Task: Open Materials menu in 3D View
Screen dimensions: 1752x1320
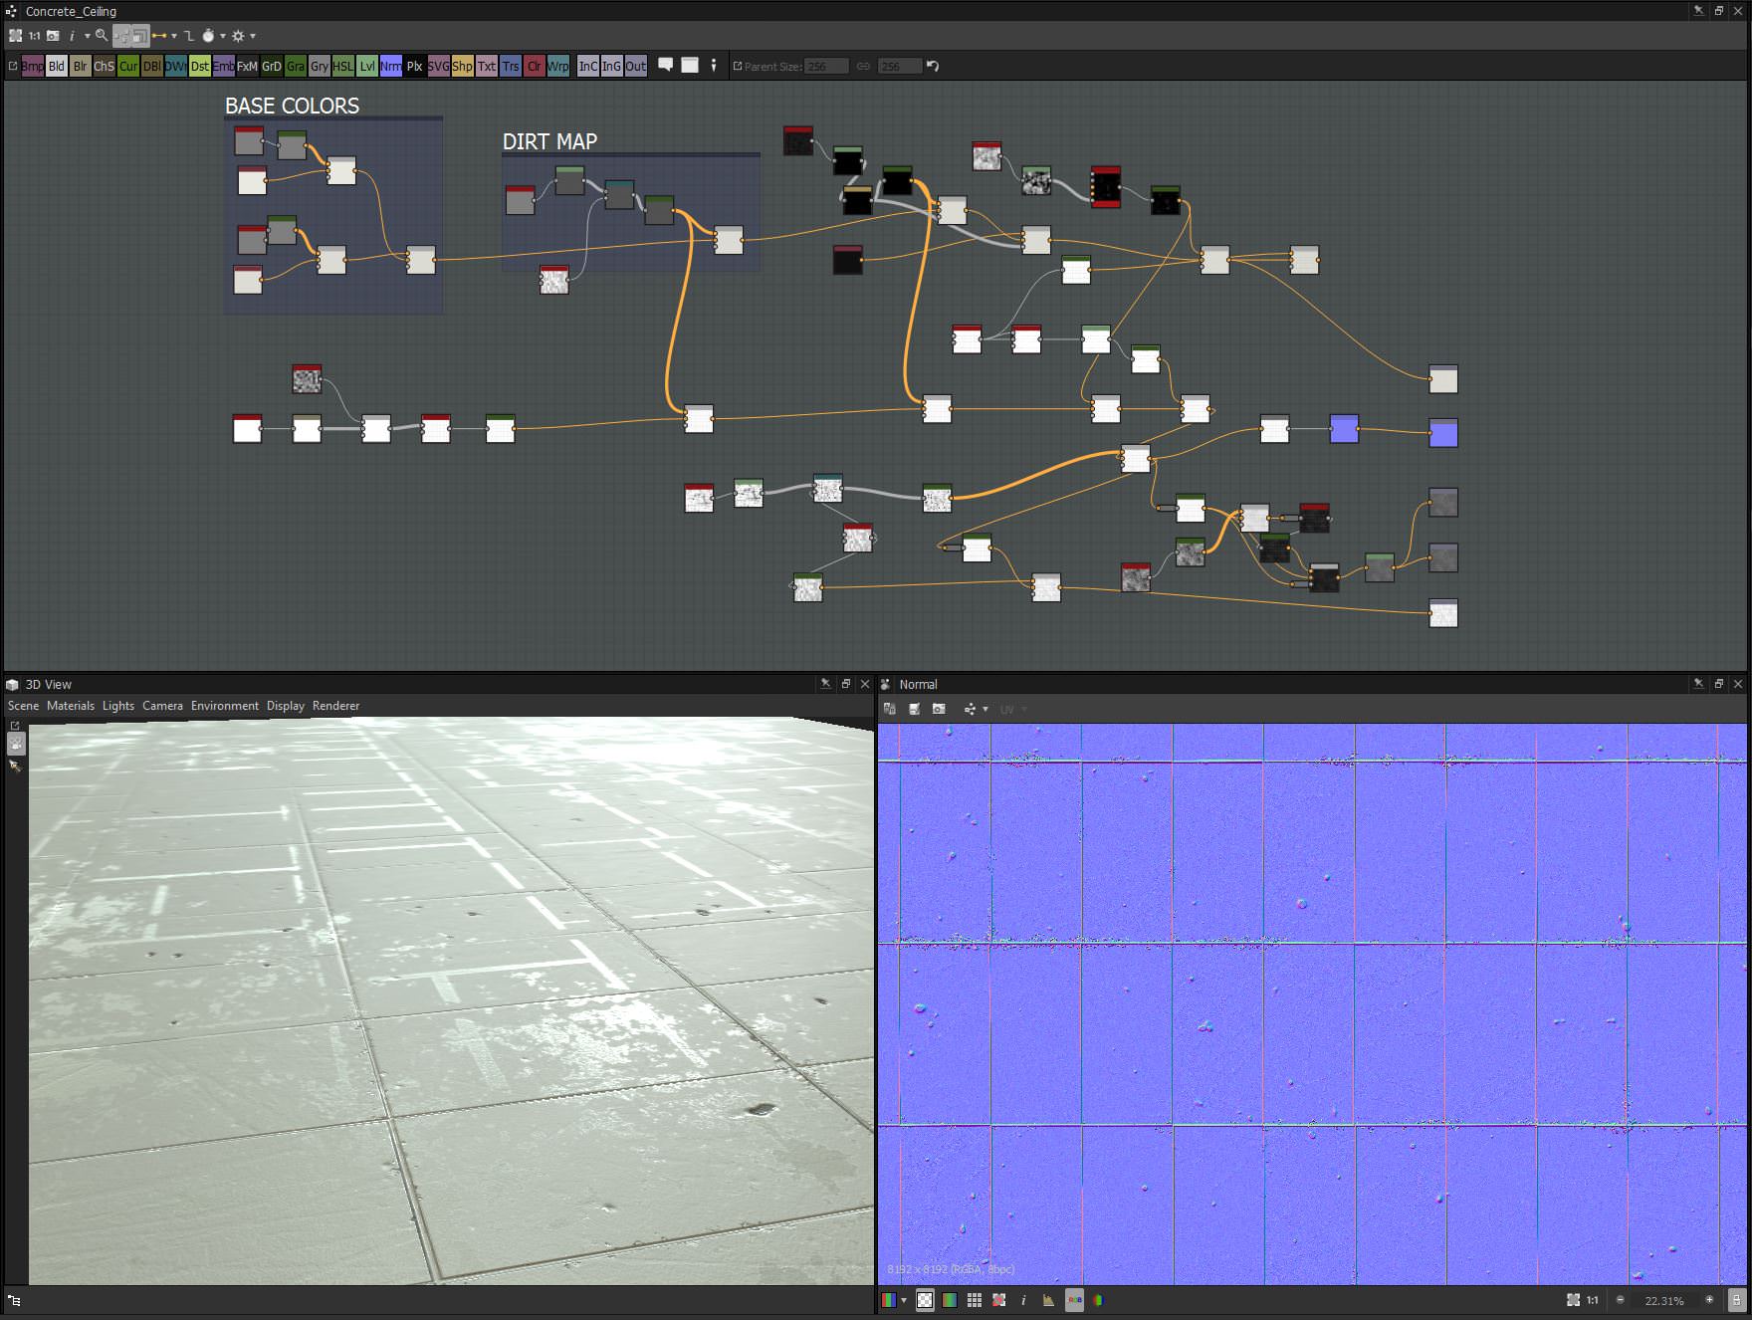Action: [x=71, y=706]
